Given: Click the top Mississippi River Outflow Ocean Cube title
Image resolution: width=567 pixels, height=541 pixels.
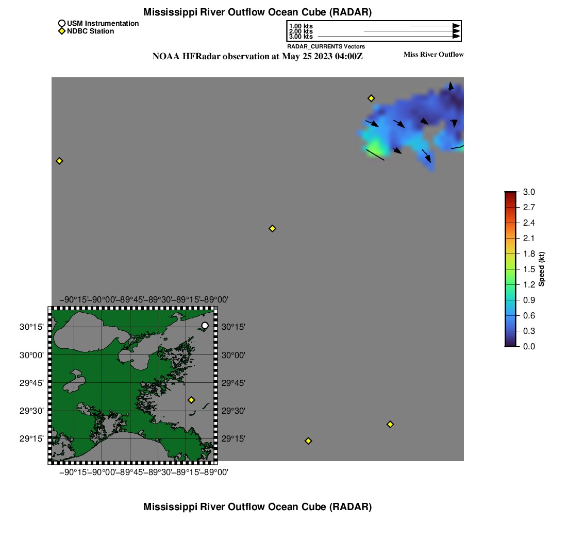Looking at the screenshot, I should [257, 12].
